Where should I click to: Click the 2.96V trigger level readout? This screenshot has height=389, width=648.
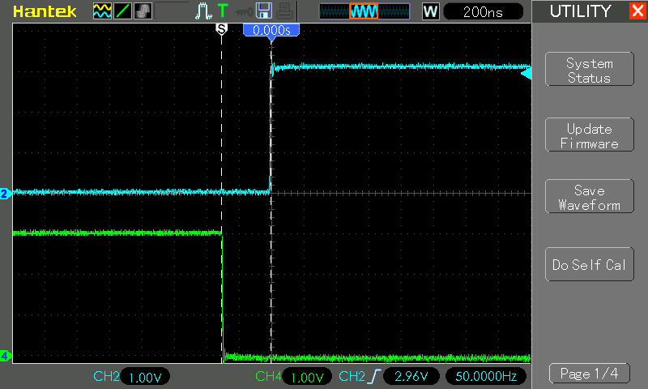(411, 376)
